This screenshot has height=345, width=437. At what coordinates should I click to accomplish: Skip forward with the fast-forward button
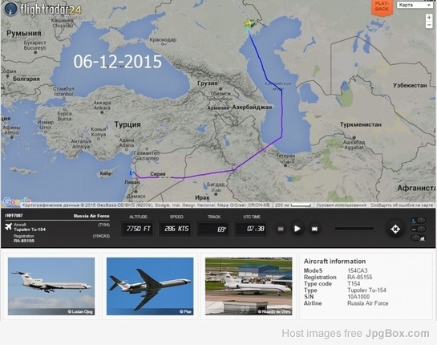pos(314,229)
